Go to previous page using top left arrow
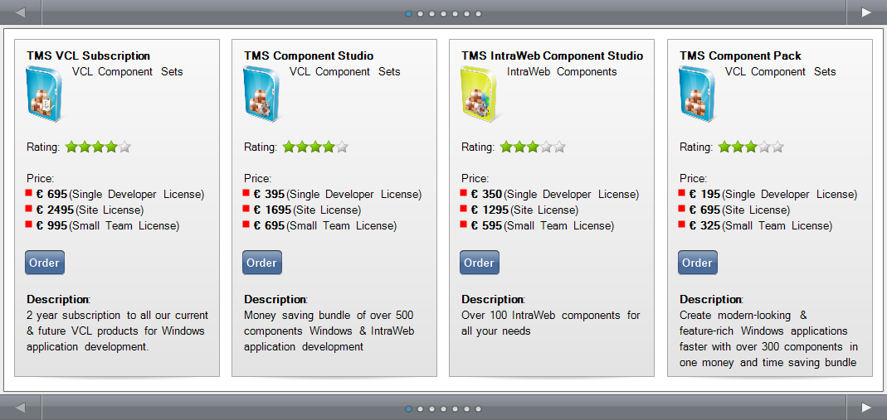Image resolution: width=887 pixels, height=420 pixels. click(x=21, y=12)
